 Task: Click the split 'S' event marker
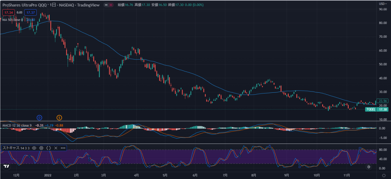(x=59, y=118)
